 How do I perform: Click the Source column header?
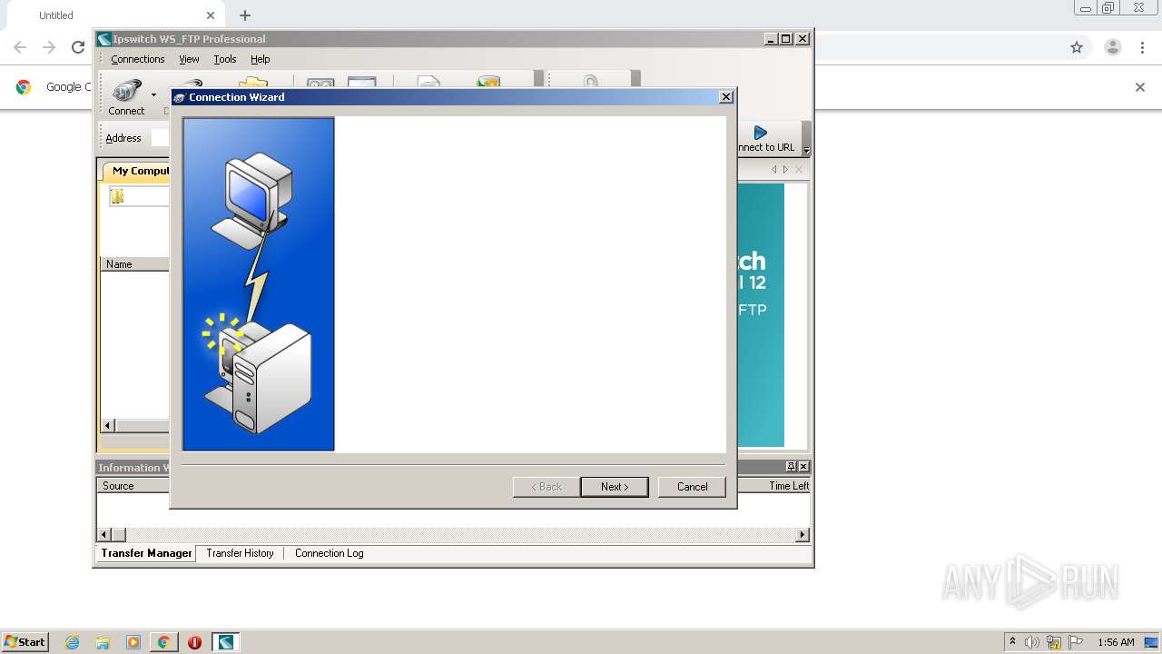point(133,486)
